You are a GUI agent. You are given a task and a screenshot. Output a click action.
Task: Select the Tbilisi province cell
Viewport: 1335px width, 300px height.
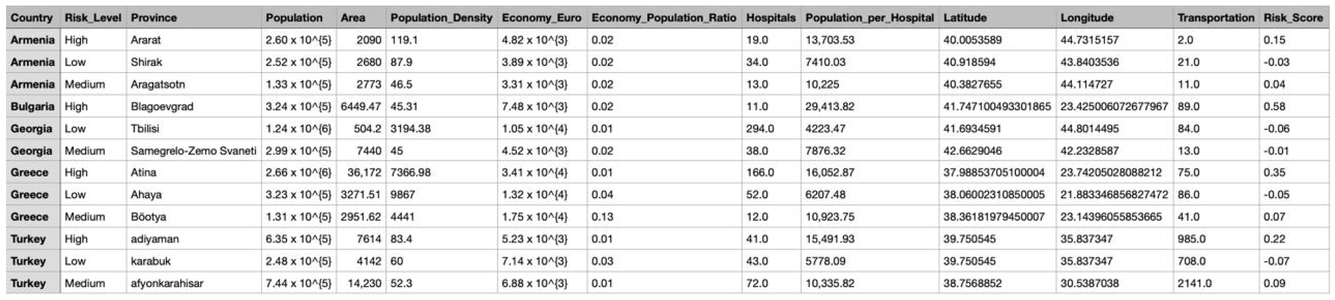[145, 129]
